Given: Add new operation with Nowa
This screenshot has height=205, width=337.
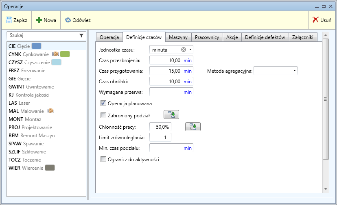Looking at the screenshot, I should 39,20.
